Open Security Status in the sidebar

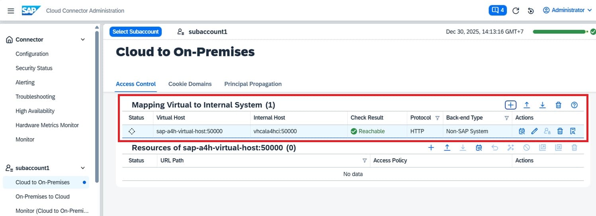pos(34,68)
